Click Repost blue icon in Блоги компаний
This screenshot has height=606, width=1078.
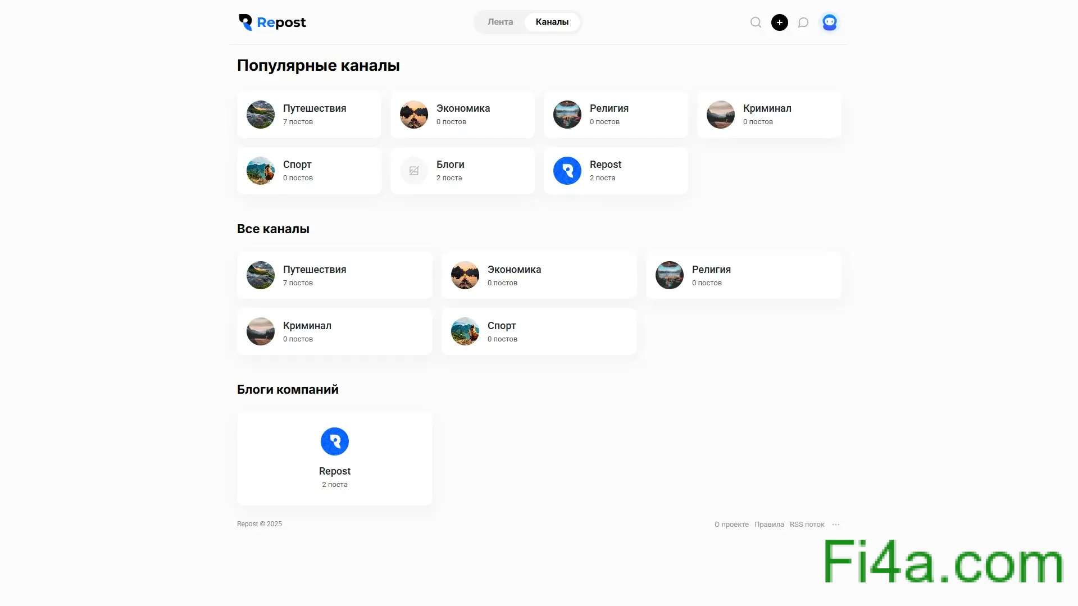click(334, 441)
